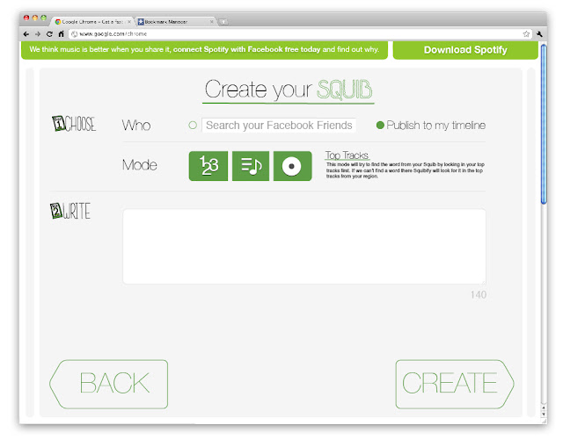Click the macOS green zoom window button
Screen dimensions: 563x447
(43, 18)
